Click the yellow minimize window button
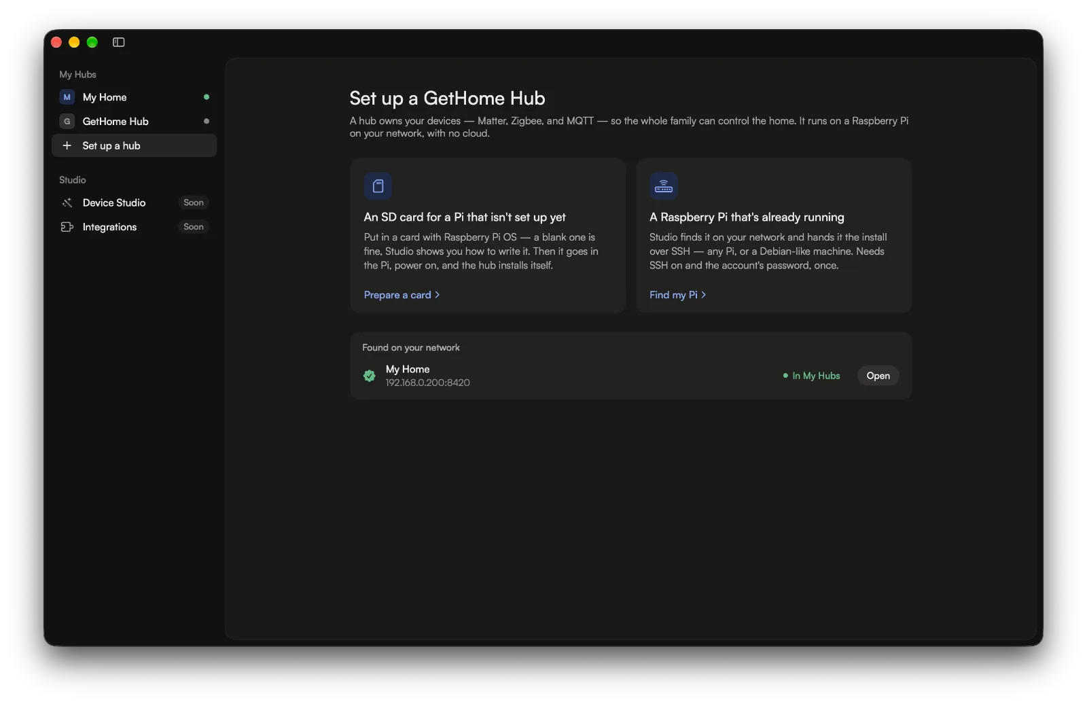 click(x=74, y=42)
